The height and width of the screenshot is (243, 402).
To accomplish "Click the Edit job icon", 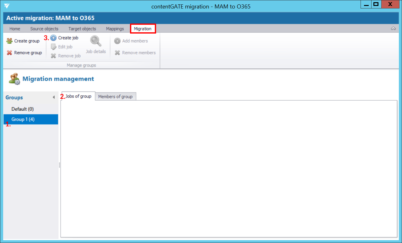I will tap(54, 47).
